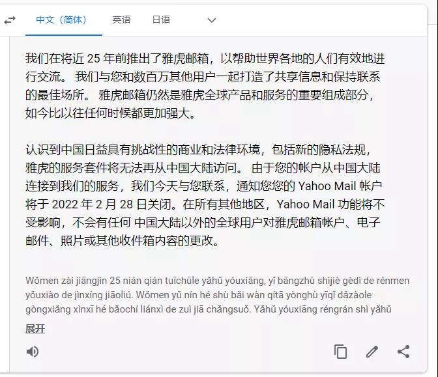Switch target language to 日语 tab
Image resolution: width=438 pixels, height=377 pixels.
pyautogui.click(x=161, y=20)
